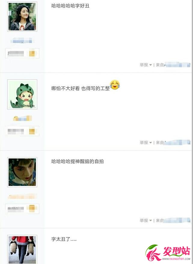Expand 举报 dropdown under the third comment

pos(146,220)
